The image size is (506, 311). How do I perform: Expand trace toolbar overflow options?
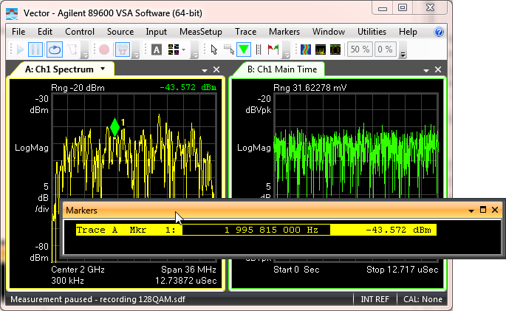(x=194, y=55)
